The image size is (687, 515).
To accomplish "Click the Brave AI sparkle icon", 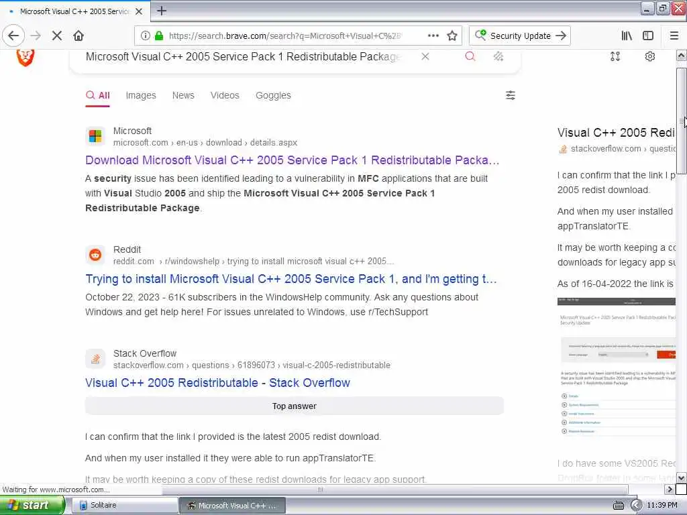I will coord(498,56).
